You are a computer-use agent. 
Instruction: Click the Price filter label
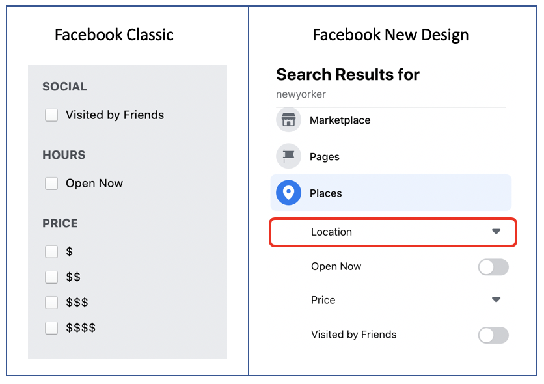point(323,300)
